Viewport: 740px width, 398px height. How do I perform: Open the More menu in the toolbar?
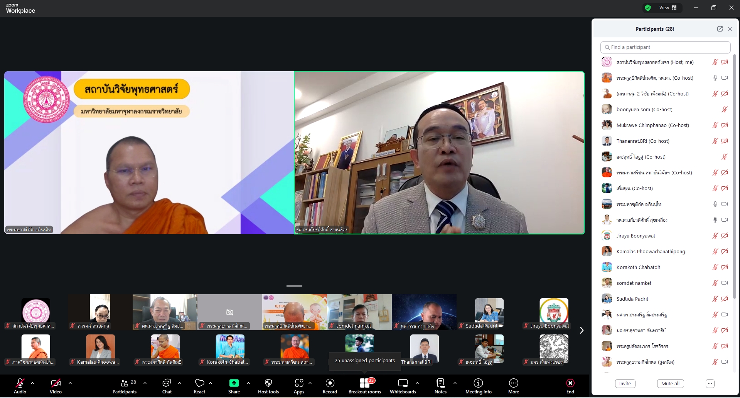(x=513, y=386)
